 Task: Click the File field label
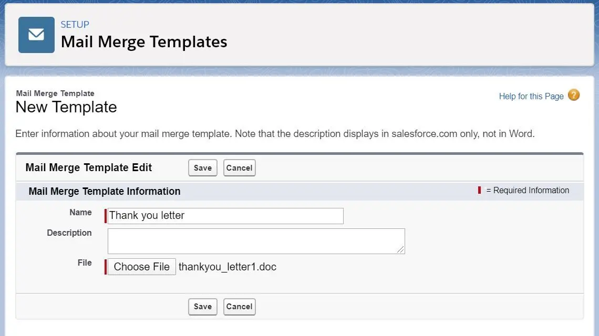(85, 262)
